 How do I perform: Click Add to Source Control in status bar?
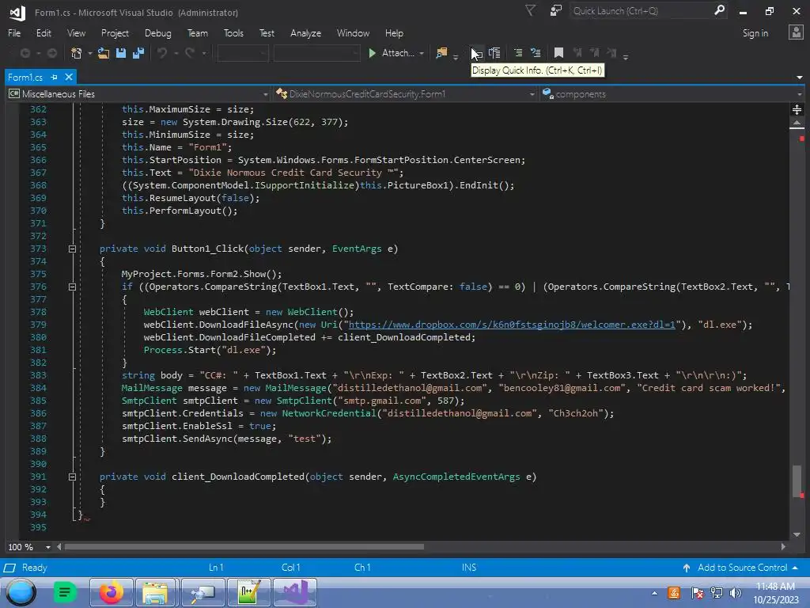[x=742, y=568]
